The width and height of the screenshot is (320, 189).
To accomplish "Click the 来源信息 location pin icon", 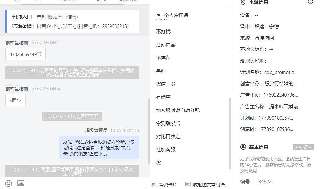I will point(243,2).
